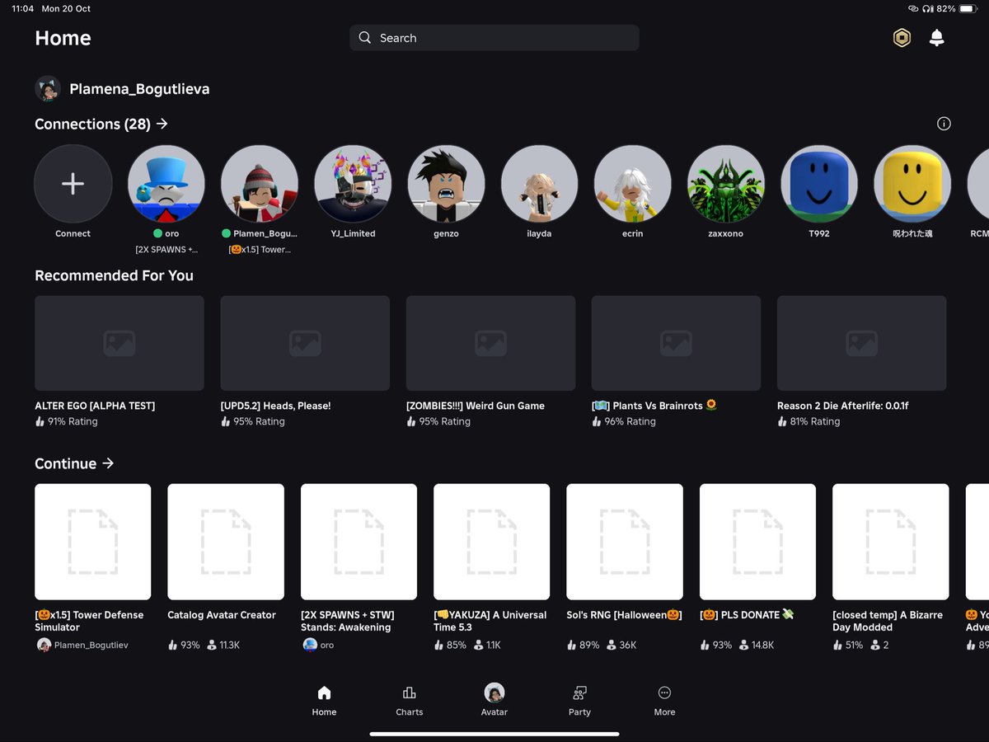The height and width of the screenshot is (742, 989).
Task: Expand Connections (28) with its arrow
Action: pyautogui.click(x=162, y=124)
